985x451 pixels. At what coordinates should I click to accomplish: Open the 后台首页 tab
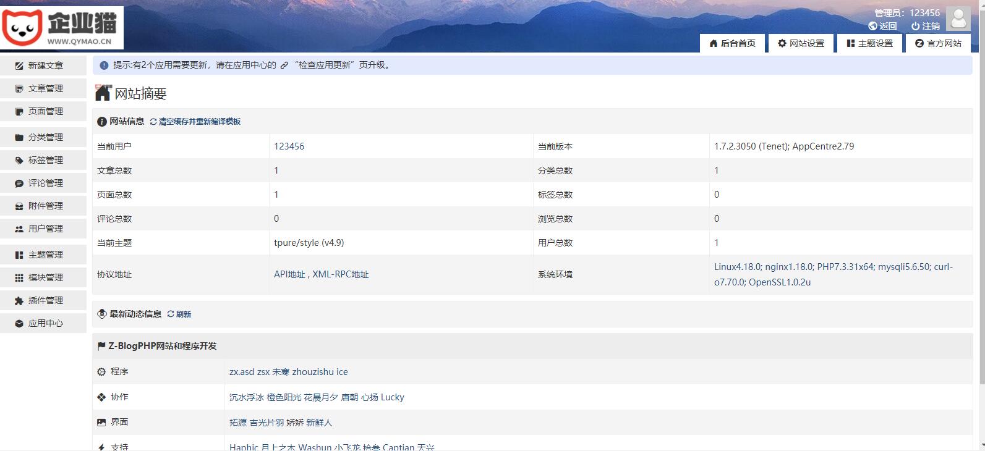(732, 43)
